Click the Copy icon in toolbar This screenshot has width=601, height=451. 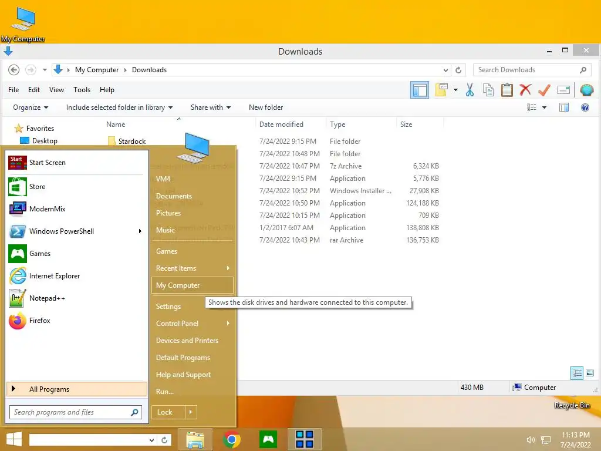pos(488,90)
